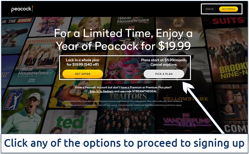Click the Peacock logo
Image resolution: width=249 pixels, height=154 pixels.
pos(22,9)
